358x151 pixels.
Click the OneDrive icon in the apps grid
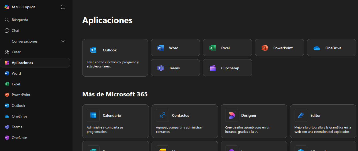[317, 48]
